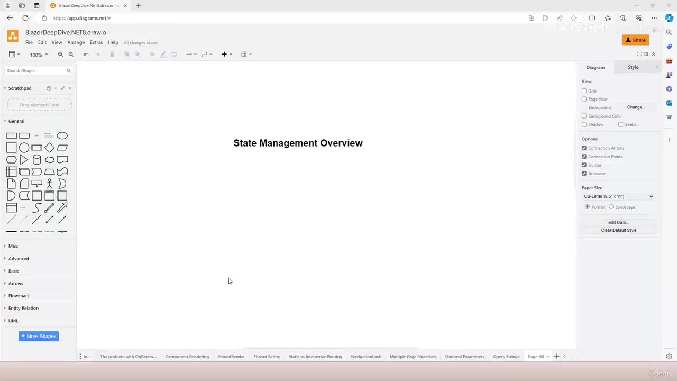This screenshot has height=381, width=677.
Task: Uncheck Connection Arrows option
Action: (x=584, y=148)
